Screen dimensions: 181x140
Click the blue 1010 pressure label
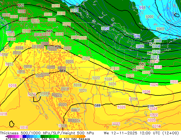click(156, 51)
